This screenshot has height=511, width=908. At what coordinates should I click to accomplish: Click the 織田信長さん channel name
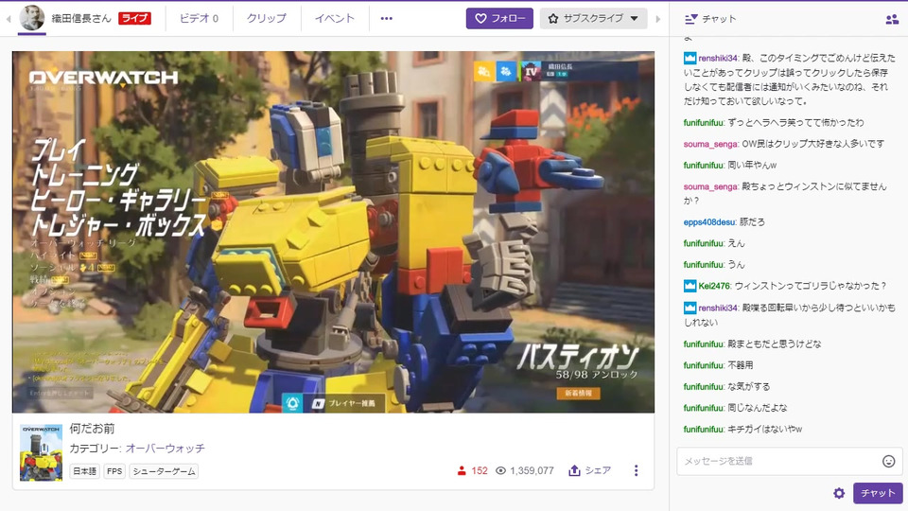point(81,18)
